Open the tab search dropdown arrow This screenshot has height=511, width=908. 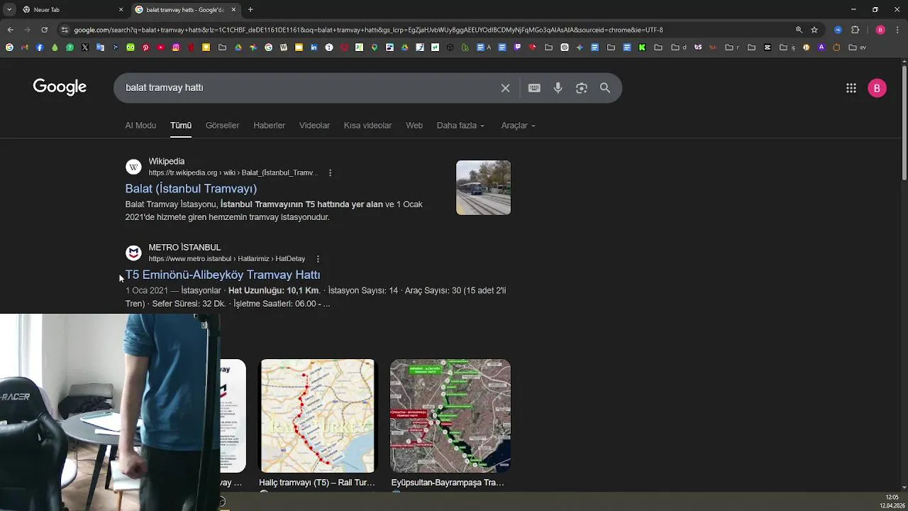click(x=9, y=10)
